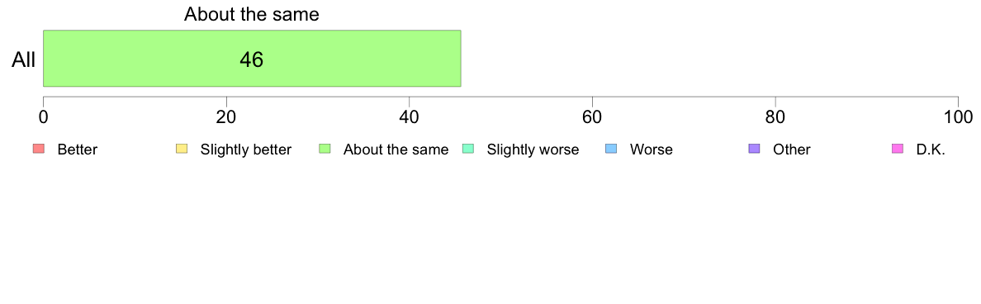Click the axis tick labeled 80
This screenshot has height=304, width=981.
coord(775,117)
